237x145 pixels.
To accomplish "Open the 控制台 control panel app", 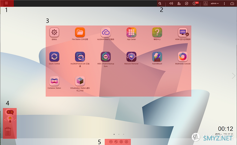I will click(54, 32).
